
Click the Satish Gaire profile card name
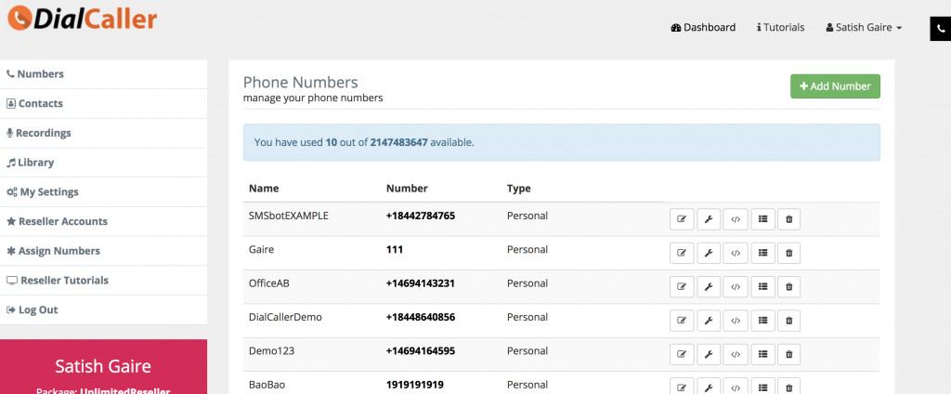coord(103,366)
